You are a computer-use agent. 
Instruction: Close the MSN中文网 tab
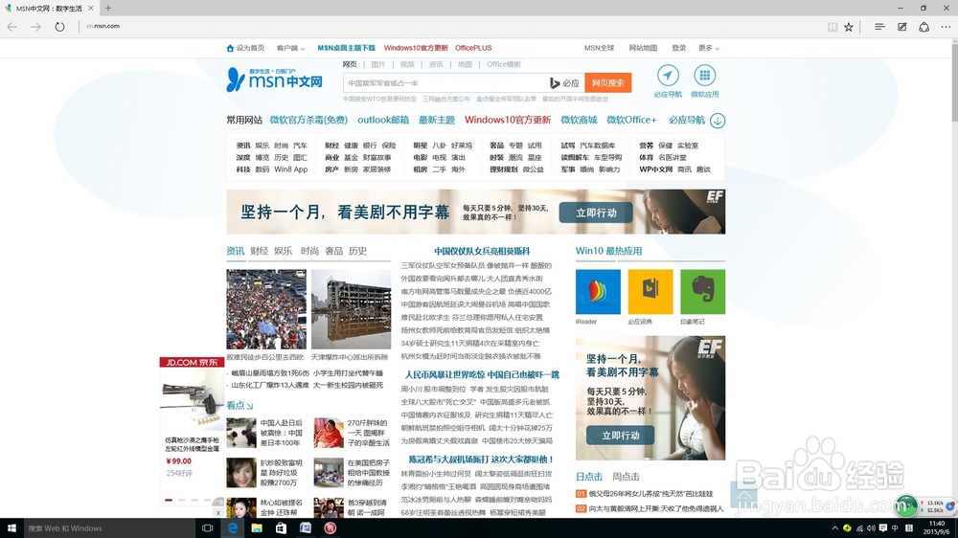90,8
